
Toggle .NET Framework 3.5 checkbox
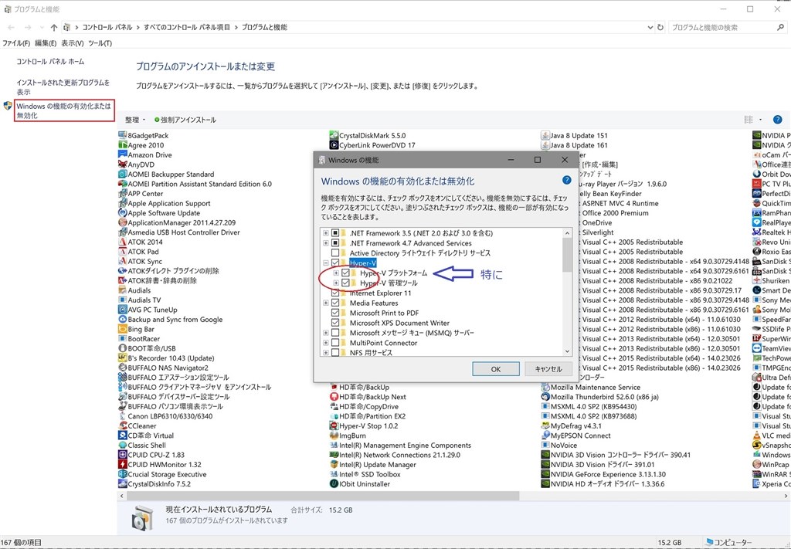(x=335, y=233)
